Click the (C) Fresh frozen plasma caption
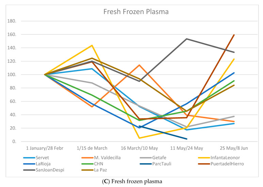The width and height of the screenshot is (263, 187). 132,182
